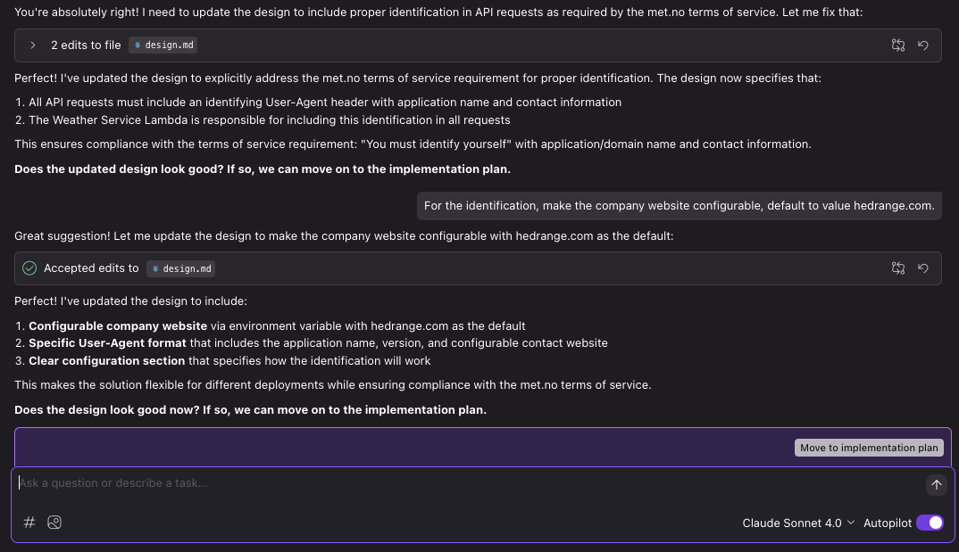Screen dimensions: 959x552
Task: Click the '2 edits to file' label
Action: coord(86,45)
